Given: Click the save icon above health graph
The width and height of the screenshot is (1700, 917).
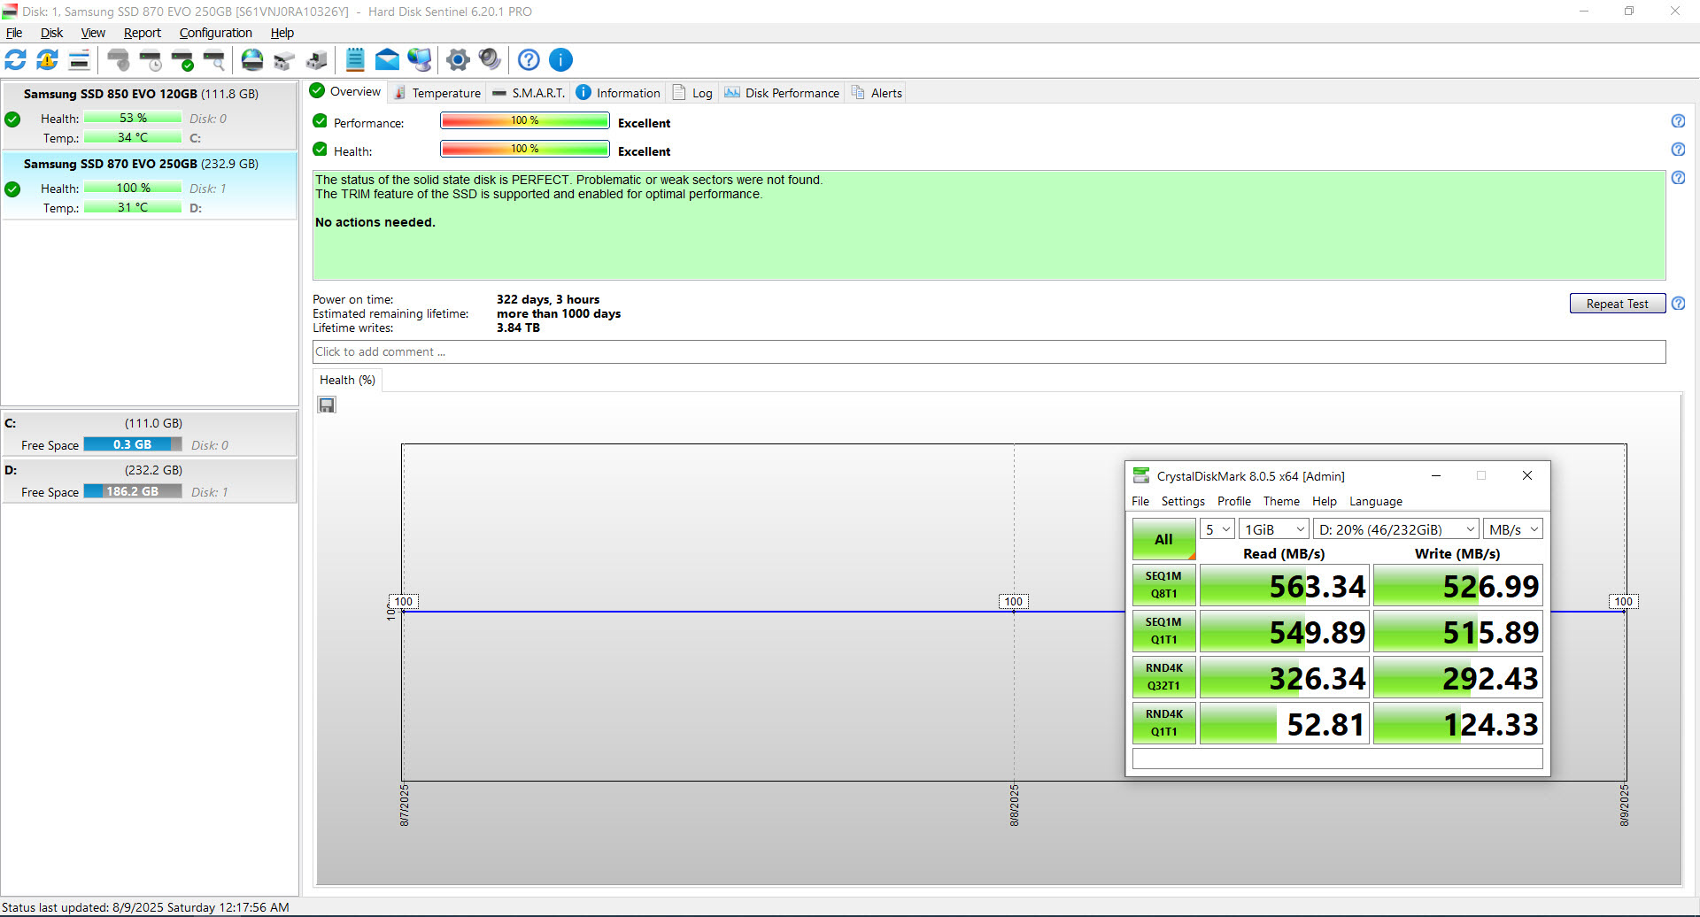Looking at the screenshot, I should 327,405.
